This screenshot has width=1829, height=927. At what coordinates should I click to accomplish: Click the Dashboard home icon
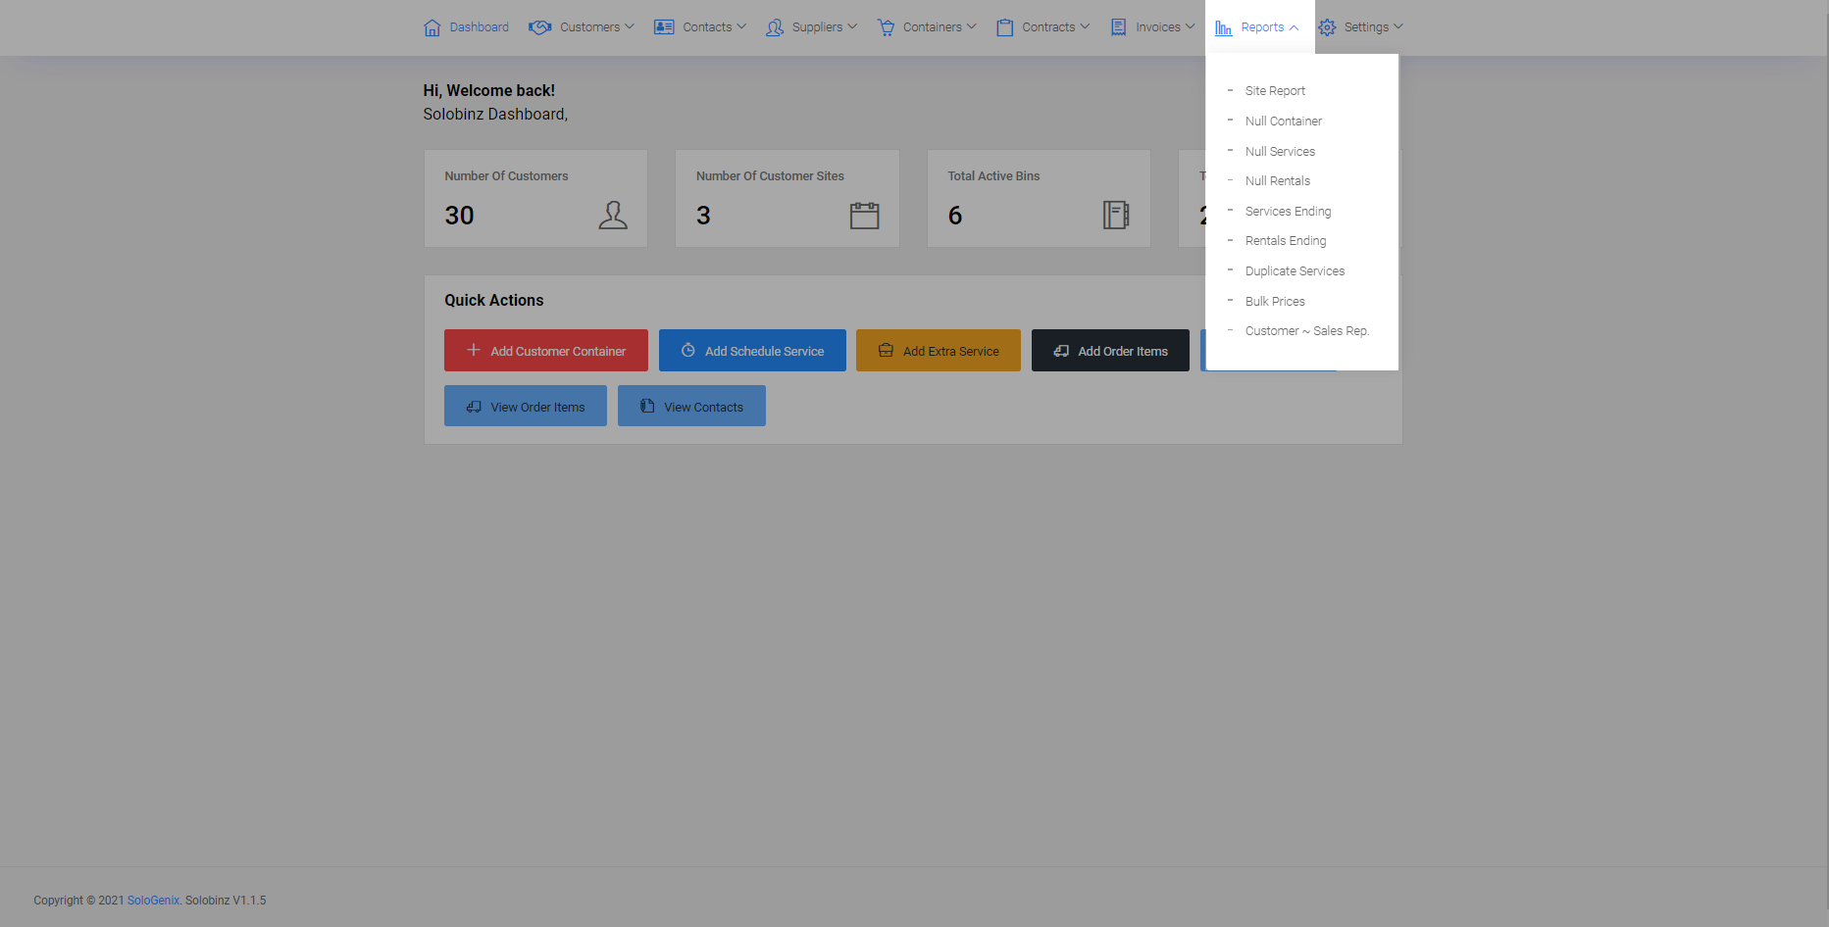(432, 27)
